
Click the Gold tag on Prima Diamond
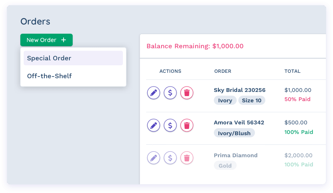click(225, 166)
